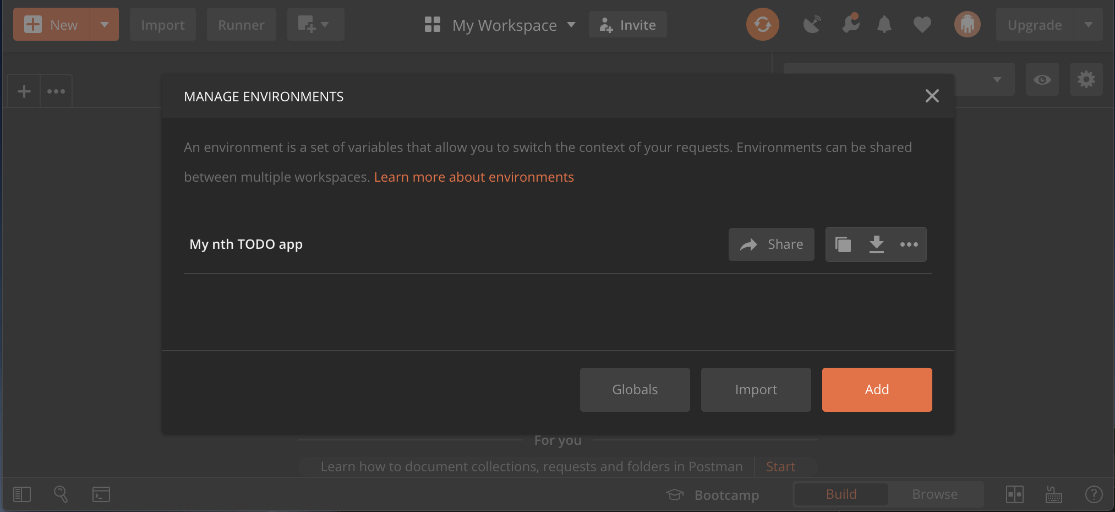Image resolution: width=1115 pixels, height=512 pixels.
Task: Open the user avatar menu
Action: click(967, 24)
